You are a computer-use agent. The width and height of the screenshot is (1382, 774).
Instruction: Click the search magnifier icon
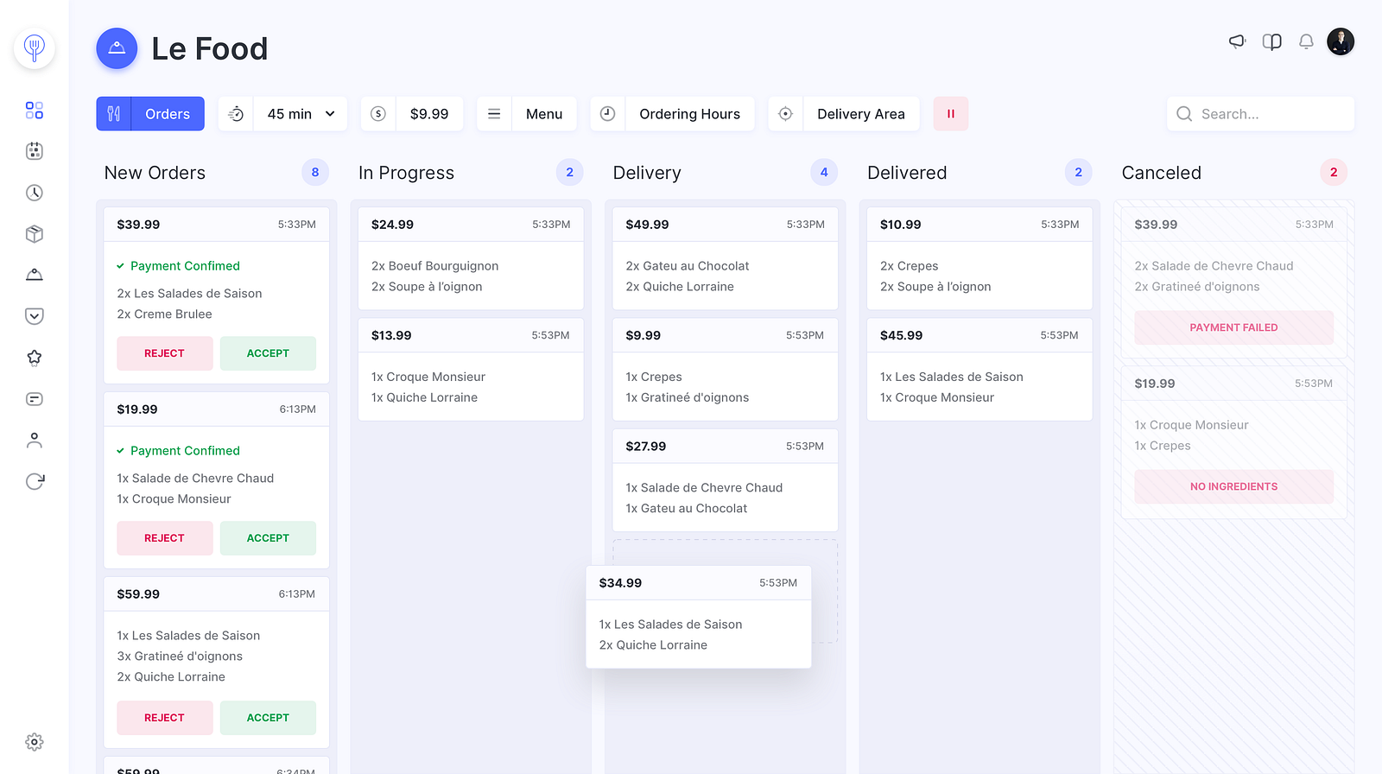tap(1184, 114)
